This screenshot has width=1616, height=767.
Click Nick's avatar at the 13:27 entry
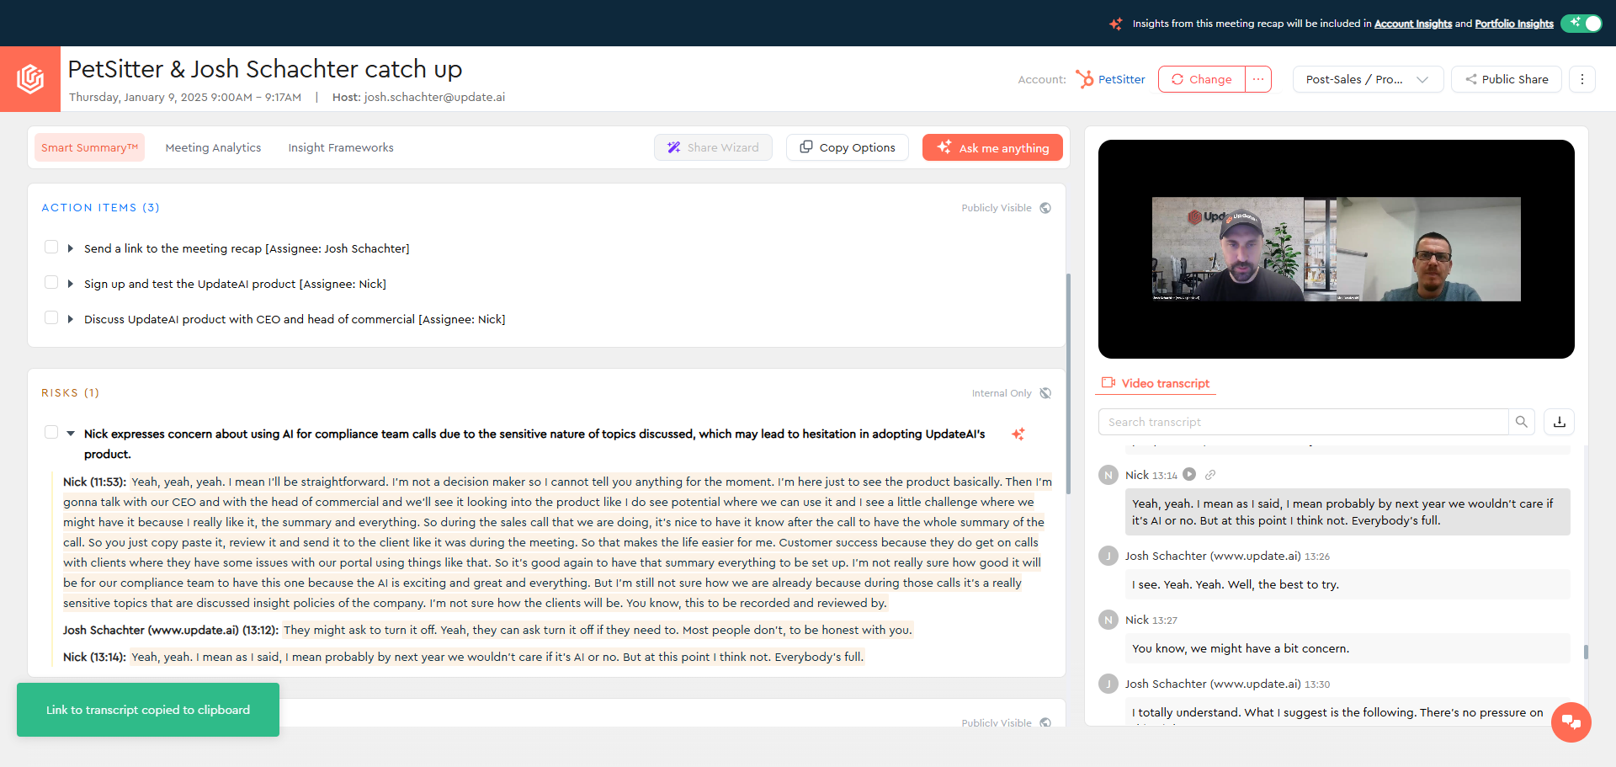pos(1108,620)
